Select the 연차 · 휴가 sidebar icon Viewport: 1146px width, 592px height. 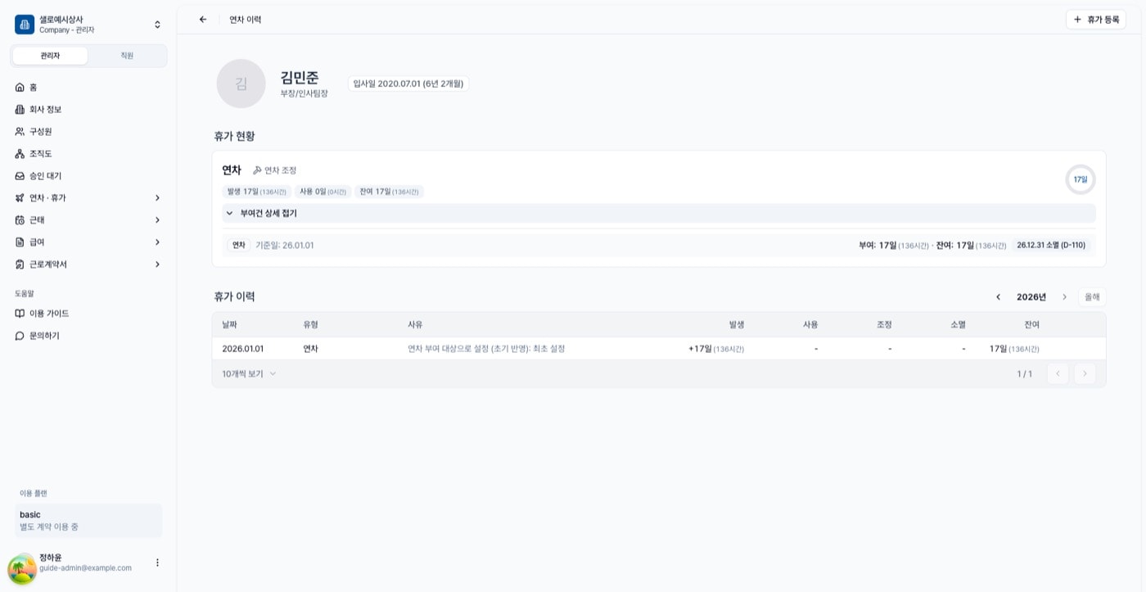[x=20, y=197]
